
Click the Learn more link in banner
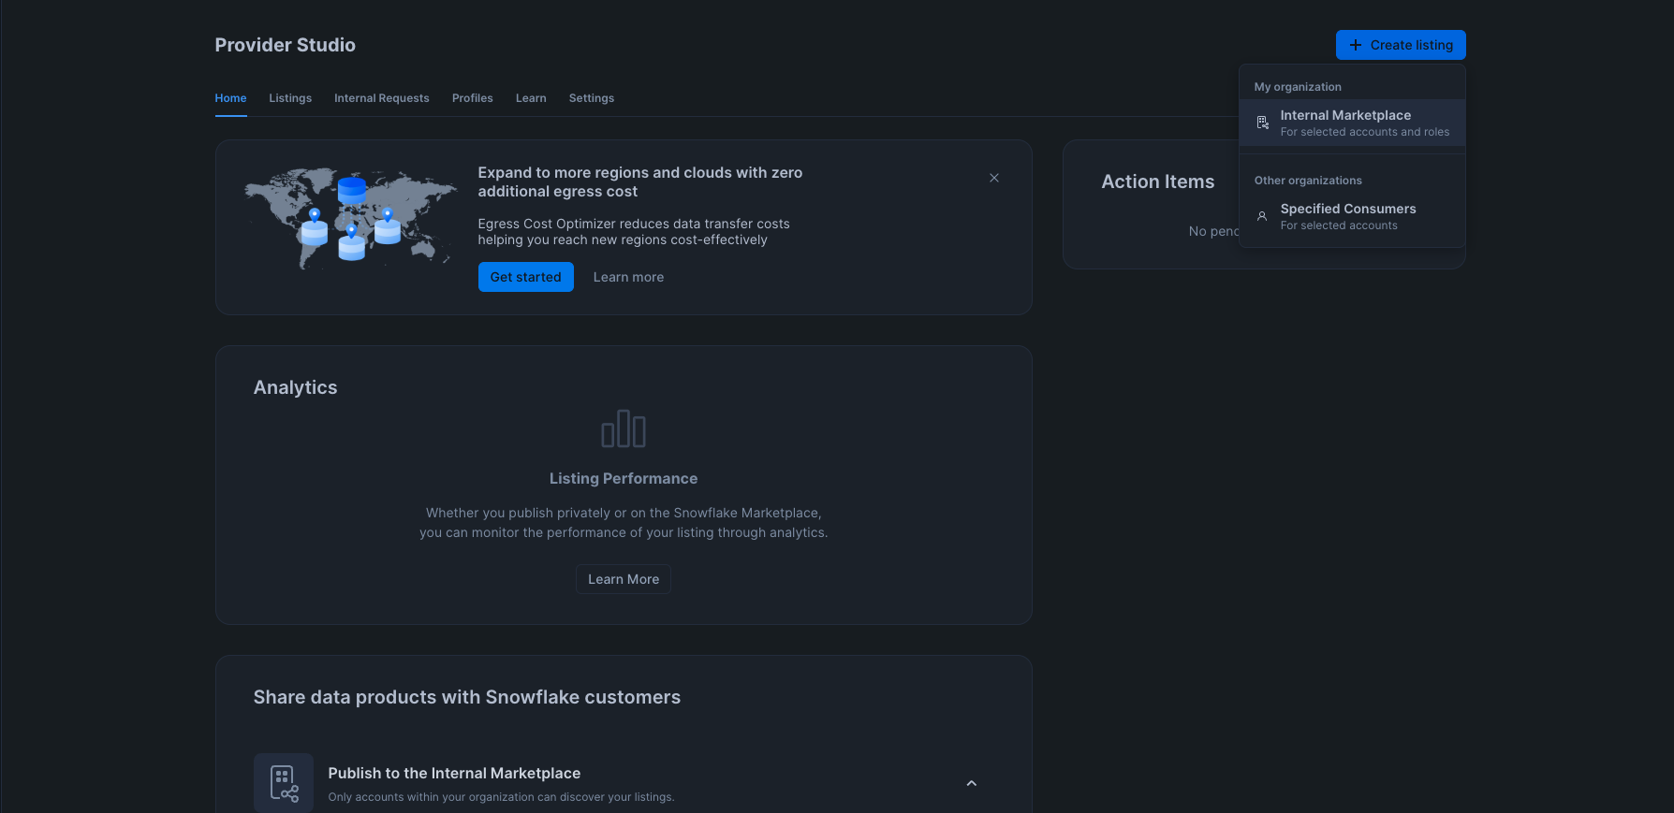tap(628, 277)
